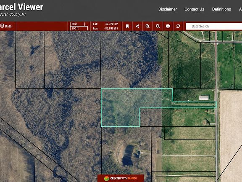Zoom in with the magnifier plus icon
This screenshot has width=242, height=182.
pyautogui.click(x=147, y=26)
